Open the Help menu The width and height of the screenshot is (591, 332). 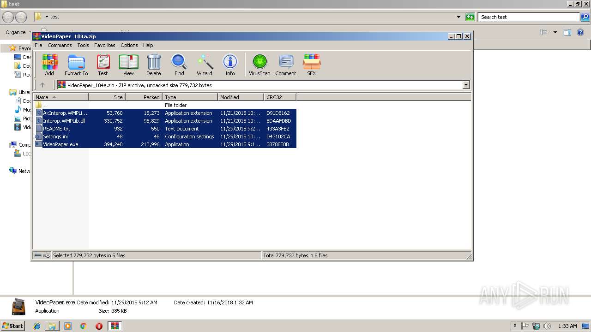coord(148,45)
